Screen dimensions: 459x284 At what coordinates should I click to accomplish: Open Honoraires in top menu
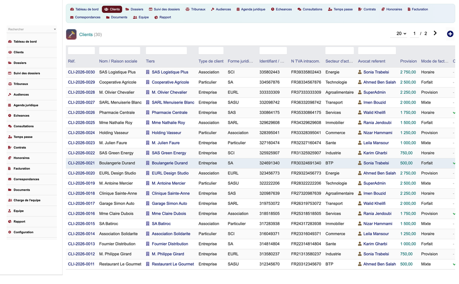[392, 9]
